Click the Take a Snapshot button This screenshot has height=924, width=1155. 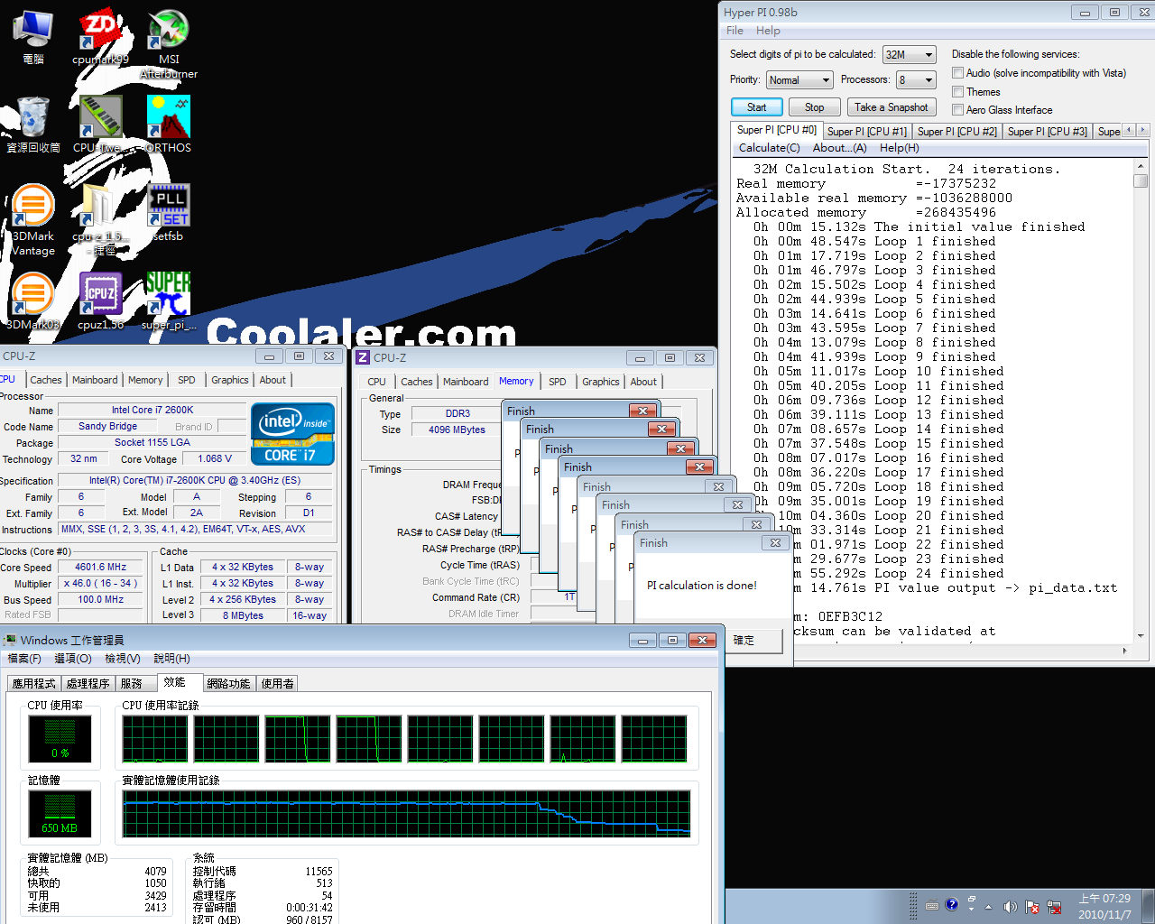[x=891, y=107]
